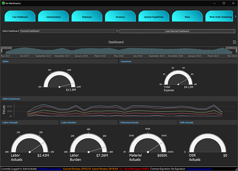This screenshot has width=238, height=171.
Task: Minimize the Air Maintenance window
Action: coord(215,3)
